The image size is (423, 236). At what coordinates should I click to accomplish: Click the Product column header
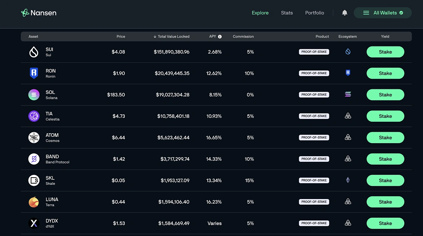tap(322, 37)
